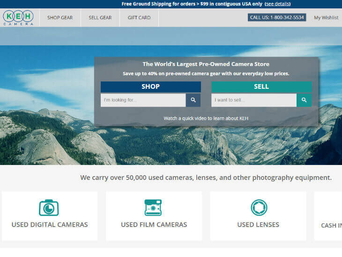Open My Wishlist link

[x=326, y=18]
